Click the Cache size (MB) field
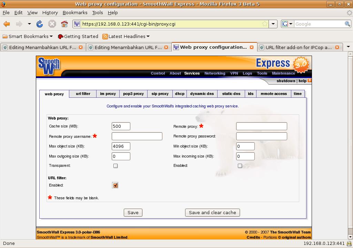 [x=121, y=126]
